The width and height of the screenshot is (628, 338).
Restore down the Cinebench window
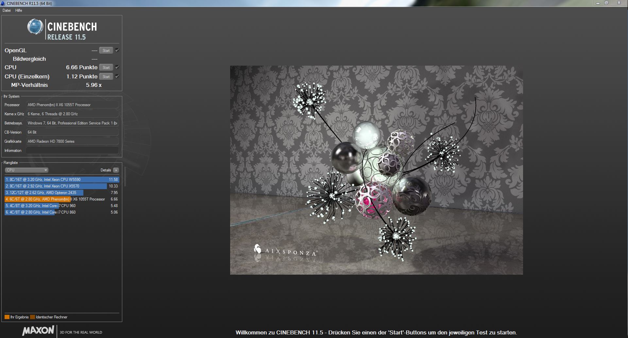coord(606,3)
